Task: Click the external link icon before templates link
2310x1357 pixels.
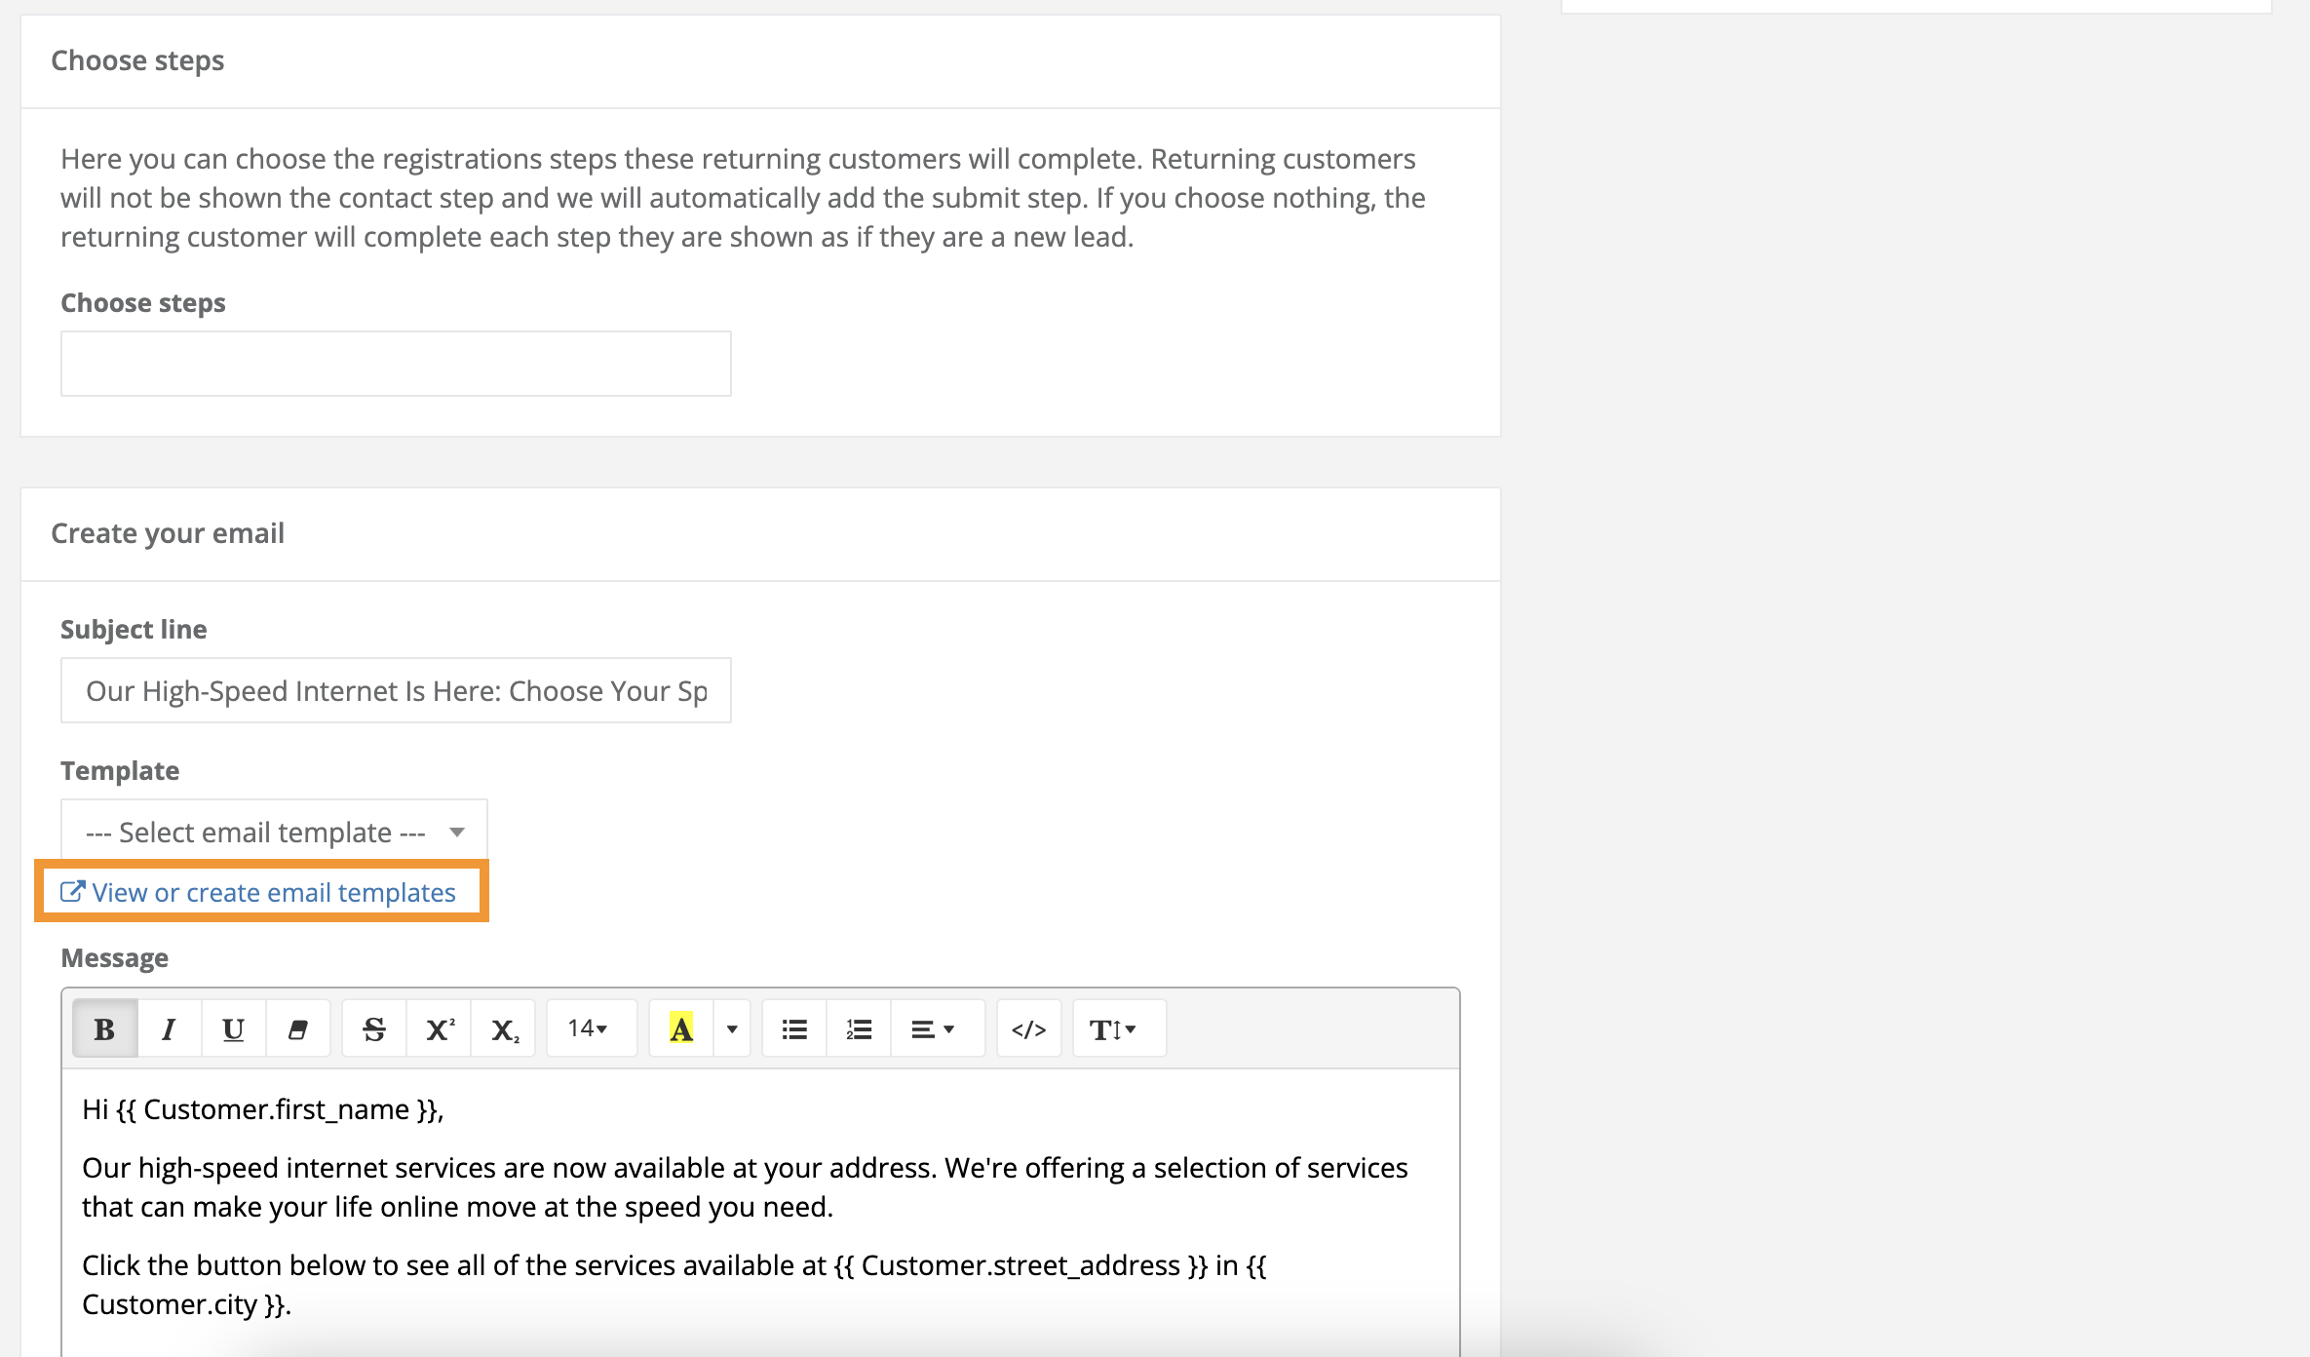Action: tap(72, 890)
